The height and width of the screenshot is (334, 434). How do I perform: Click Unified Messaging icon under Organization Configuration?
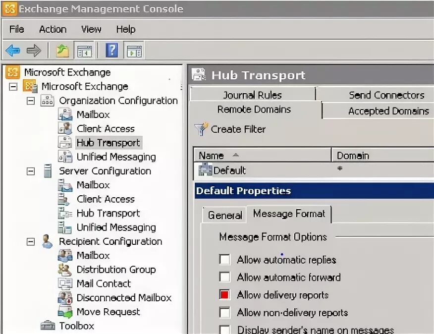coord(65,157)
